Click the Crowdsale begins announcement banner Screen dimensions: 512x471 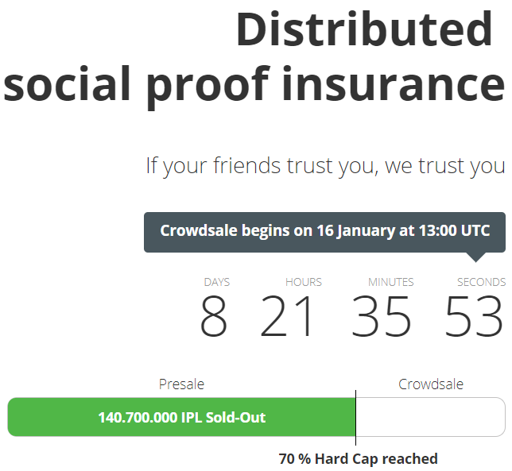(x=324, y=232)
